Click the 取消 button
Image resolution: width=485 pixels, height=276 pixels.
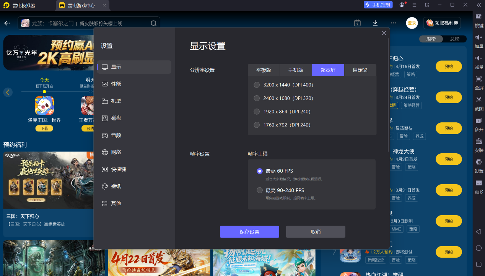pyautogui.click(x=316, y=232)
